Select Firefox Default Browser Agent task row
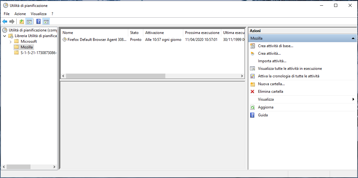The width and height of the screenshot is (358, 178). click(97, 40)
